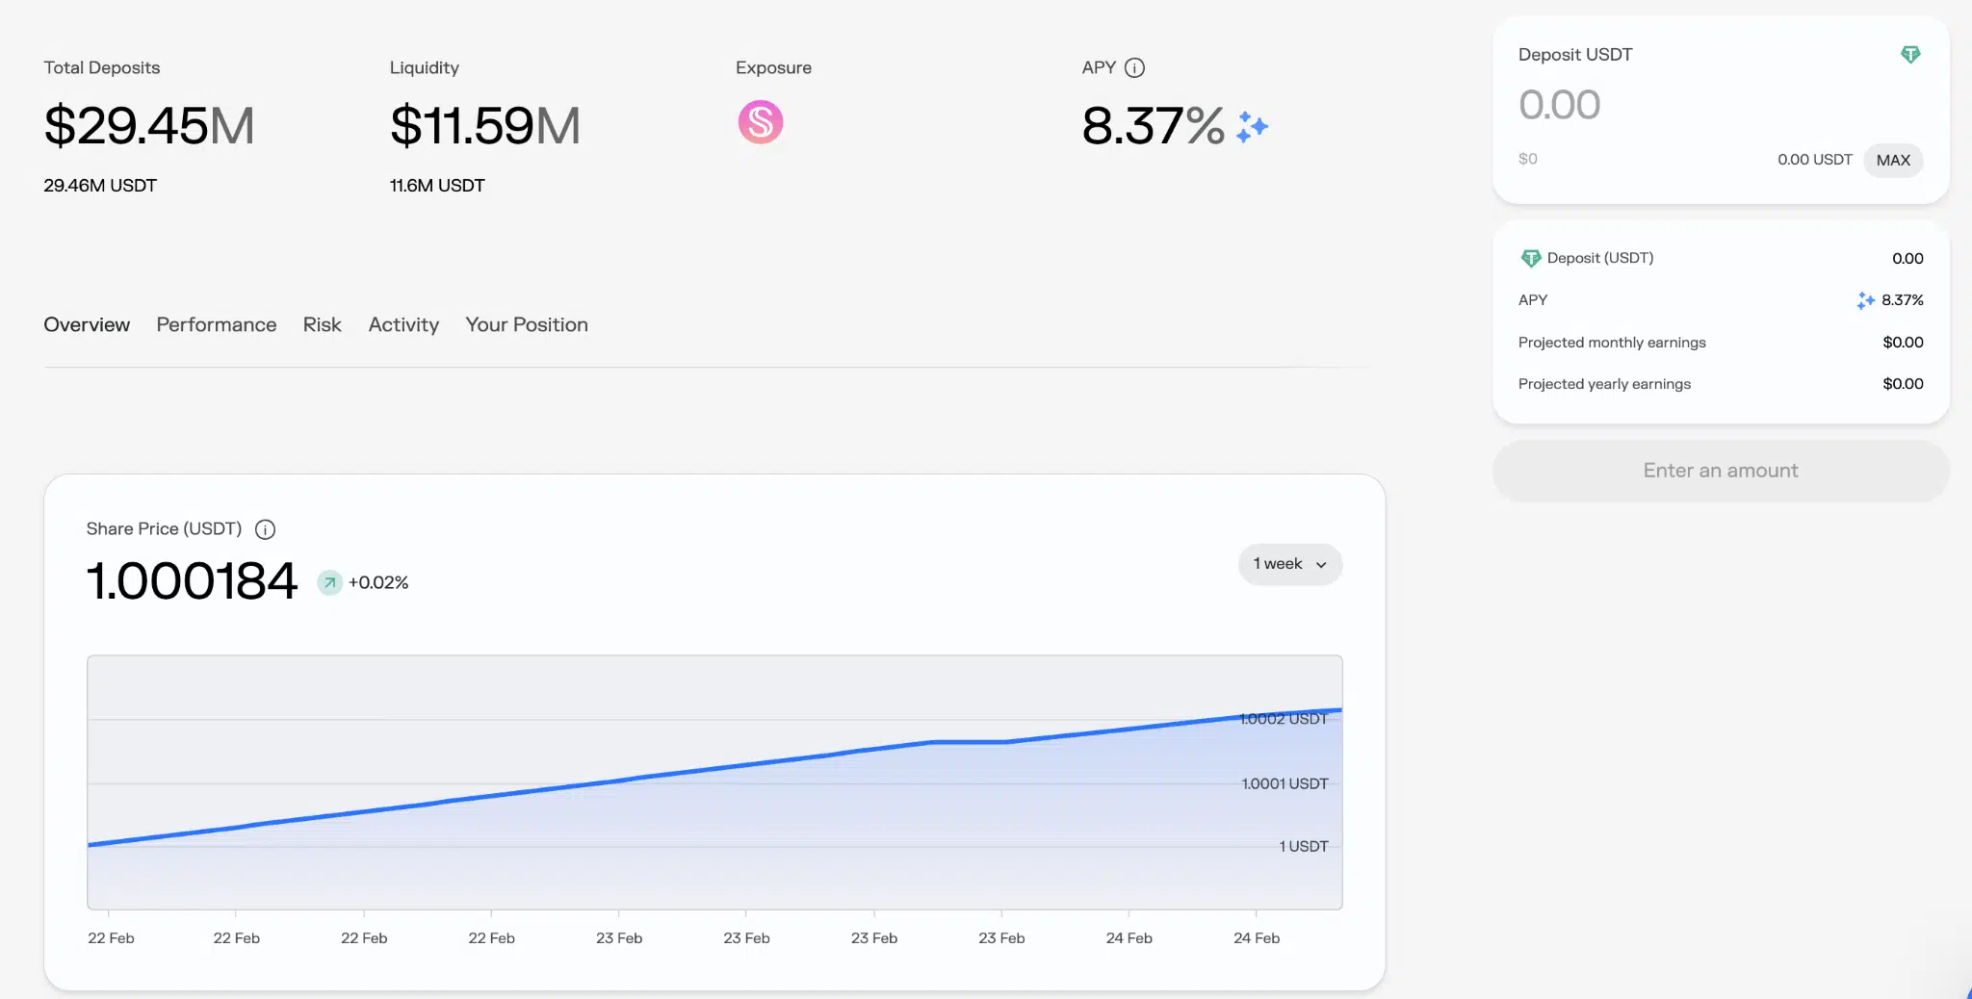The image size is (1972, 999).
Task: Click the green USDT icon in deposit box
Action: [x=1910, y=55]
